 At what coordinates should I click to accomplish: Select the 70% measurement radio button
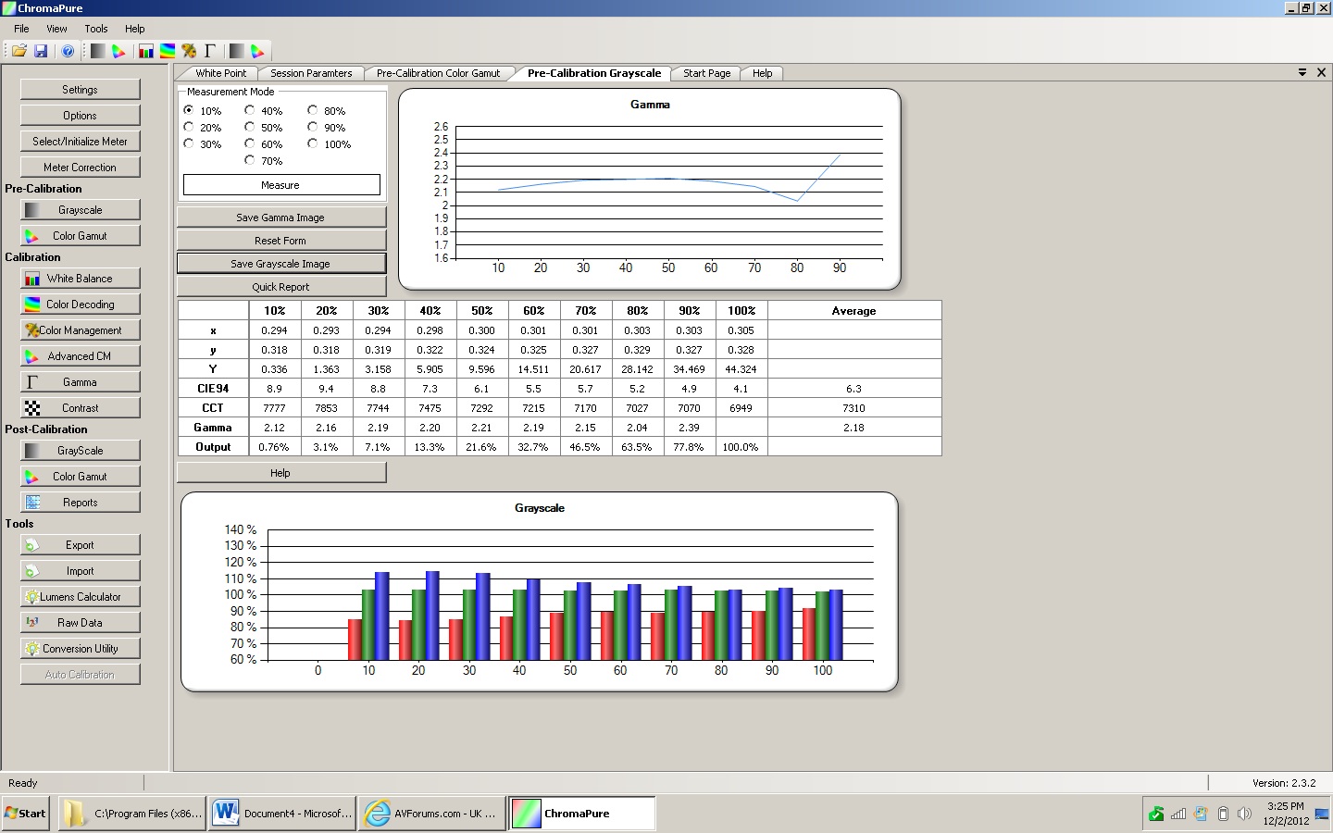point(250,160)
